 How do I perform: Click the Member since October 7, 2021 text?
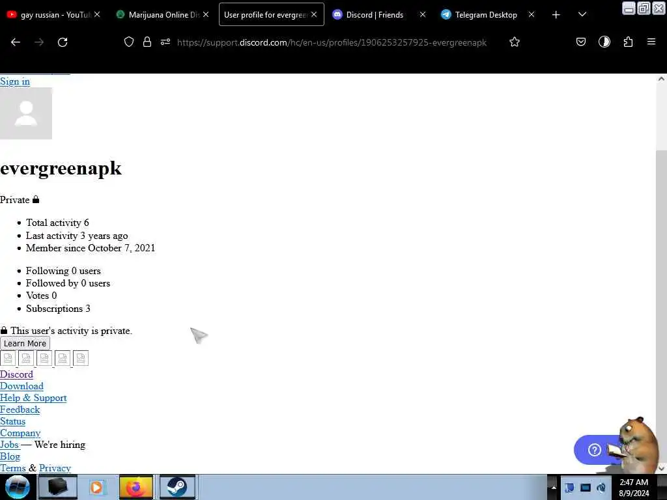(91, 248)
